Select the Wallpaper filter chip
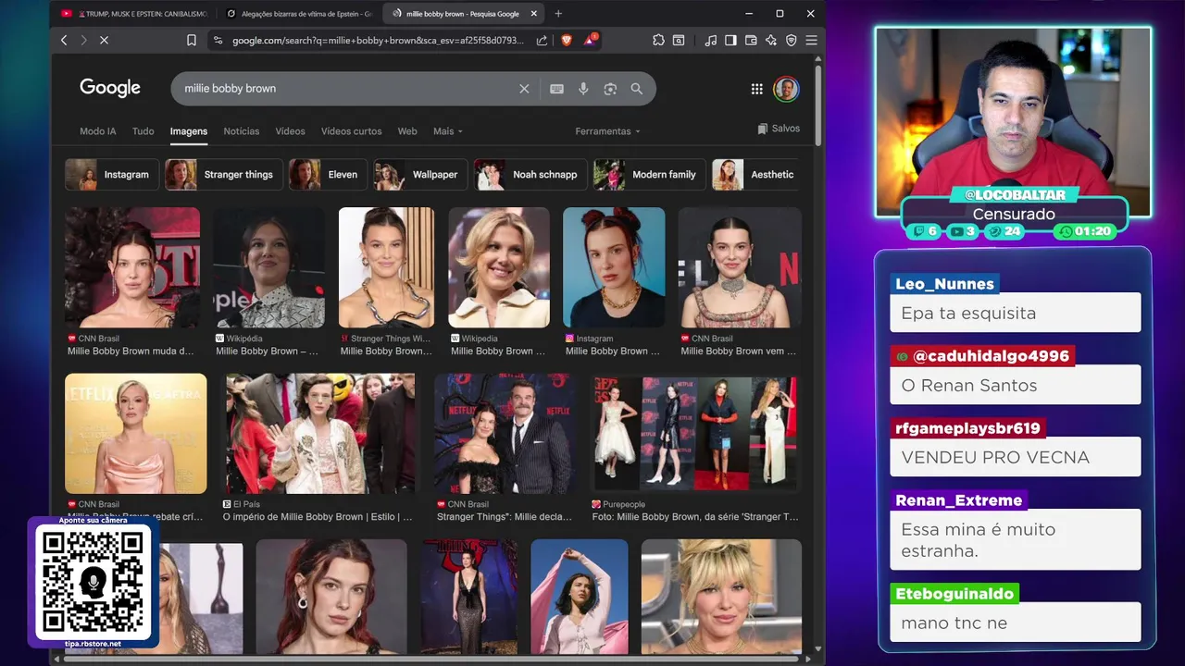Viewport: 1185px width, 666px height. 420,174
